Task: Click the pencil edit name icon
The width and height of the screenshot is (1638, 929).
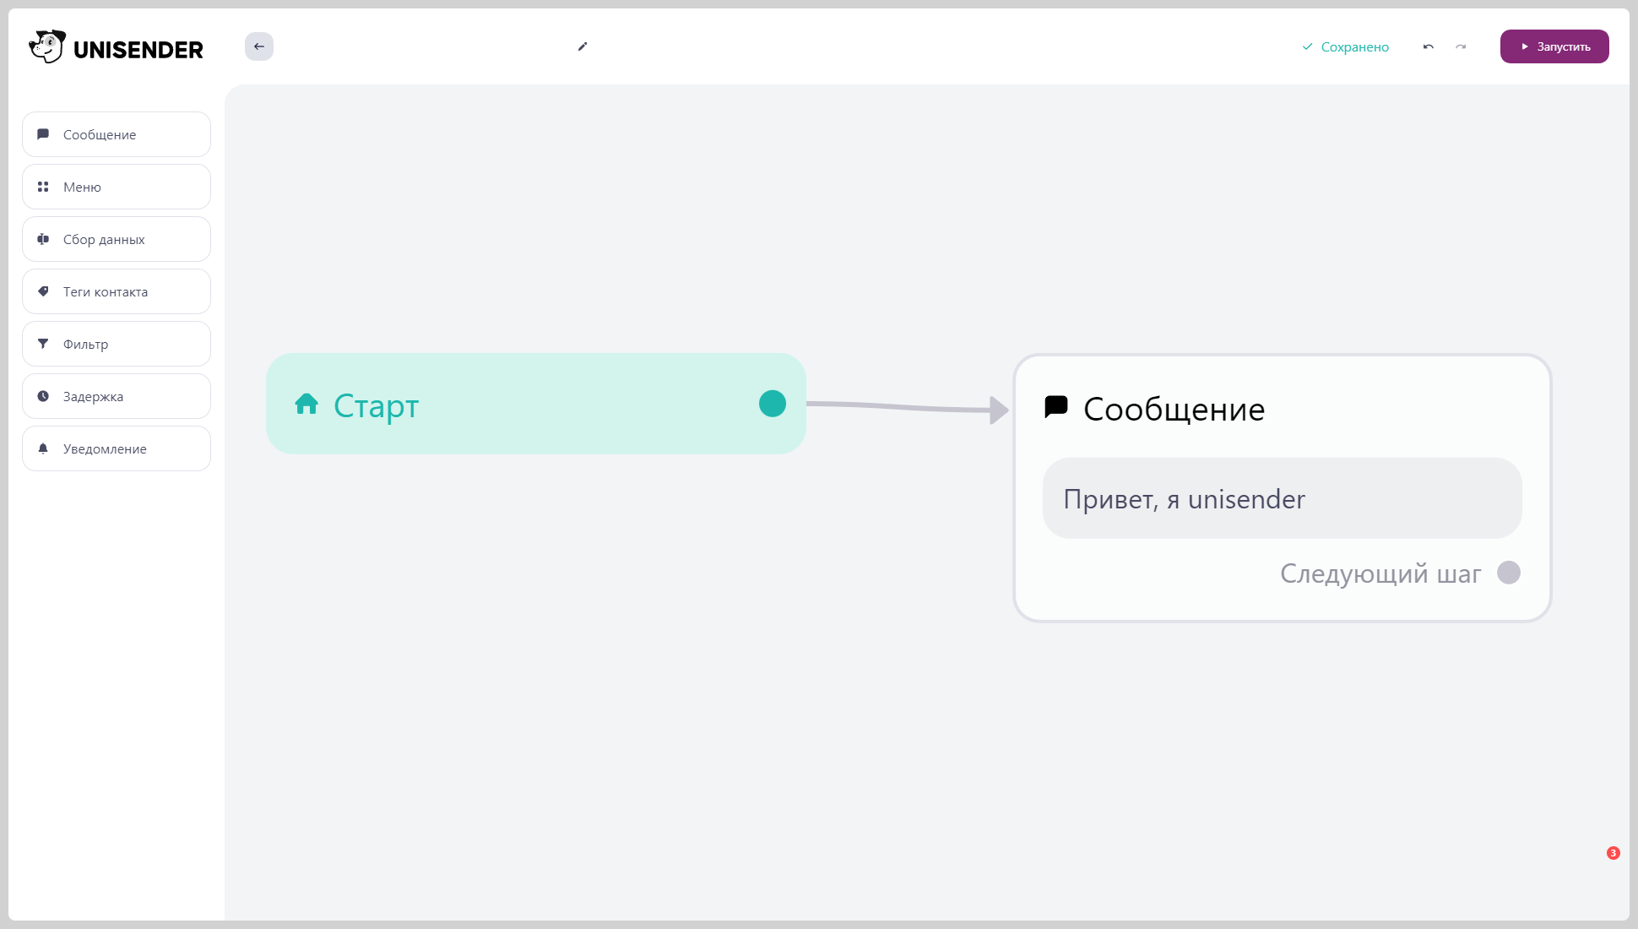Action: pyautogui.click(x=583, y=46)
